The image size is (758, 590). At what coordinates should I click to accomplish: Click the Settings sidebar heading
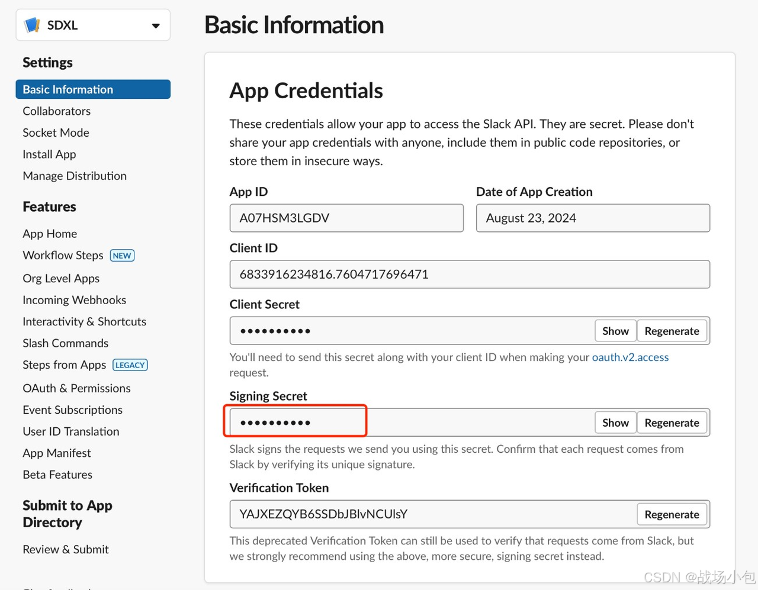(47, 63)
